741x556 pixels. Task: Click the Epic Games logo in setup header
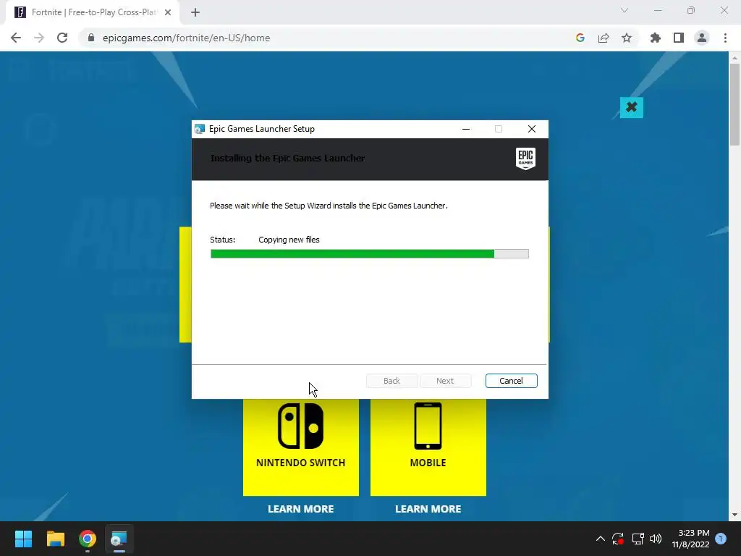point(525,158)
